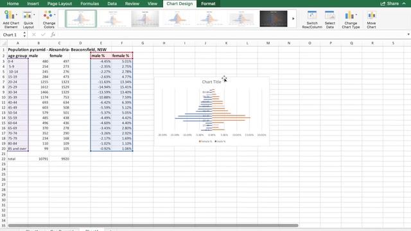Click the fx insert function icon
This screenshot has height=231, width=411.
(53, 35)
